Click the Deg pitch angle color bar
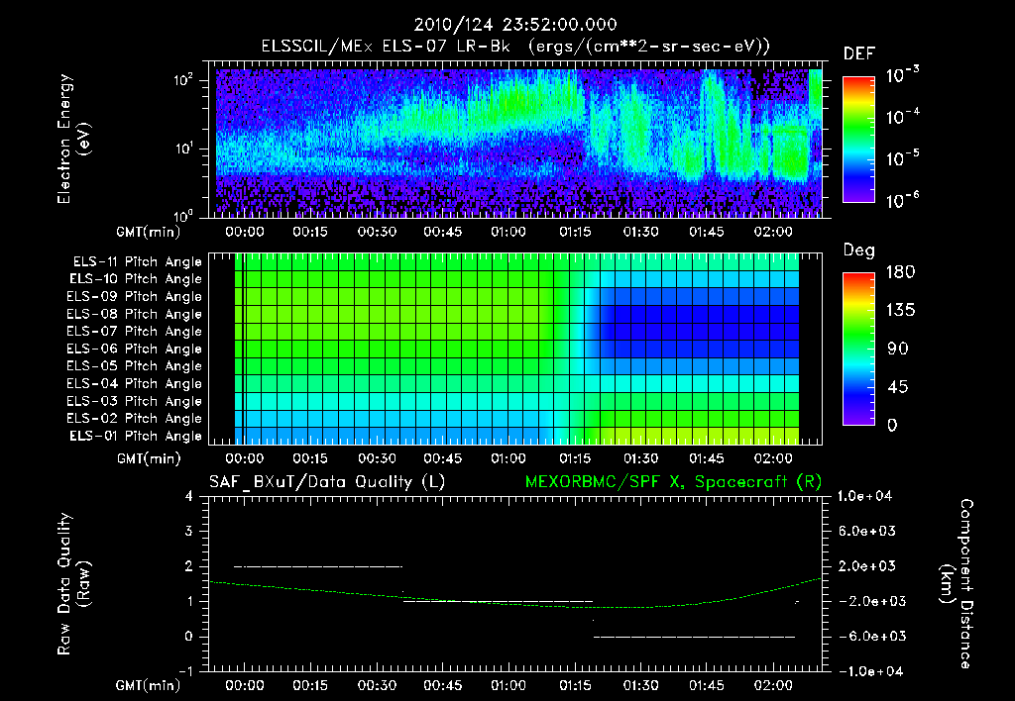This screenshot has width=1015, height=701. point(858,349)
